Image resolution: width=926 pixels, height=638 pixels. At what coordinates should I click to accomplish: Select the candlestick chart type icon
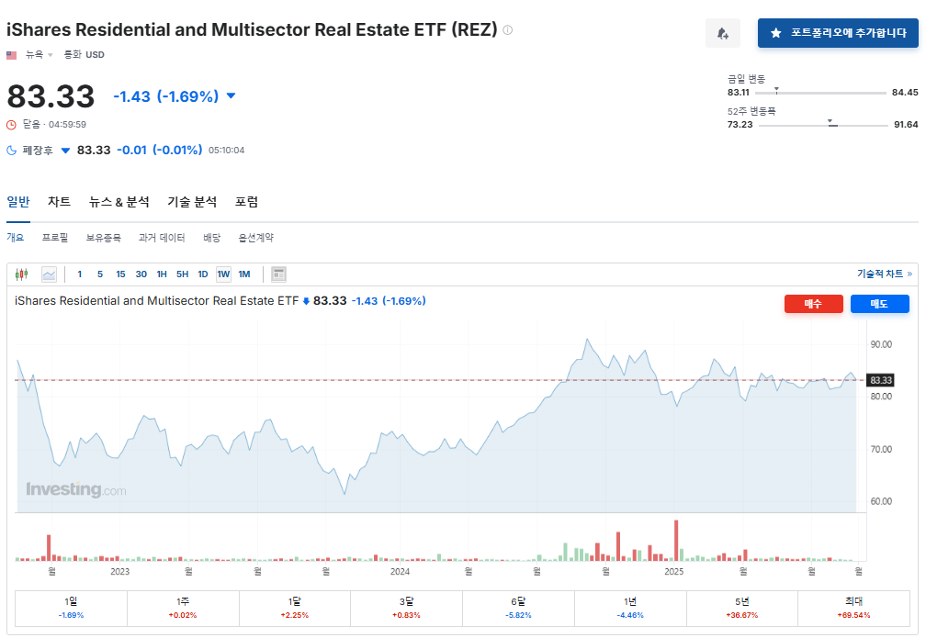coord(22,274)
